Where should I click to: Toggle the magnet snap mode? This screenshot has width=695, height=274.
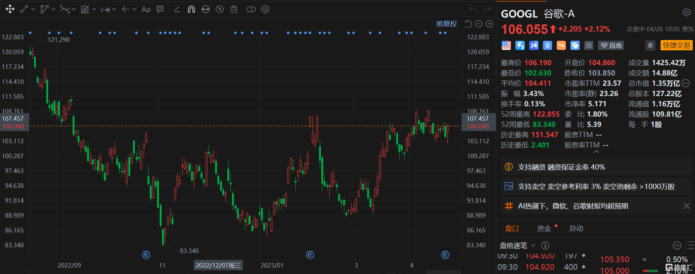(191, 9)
